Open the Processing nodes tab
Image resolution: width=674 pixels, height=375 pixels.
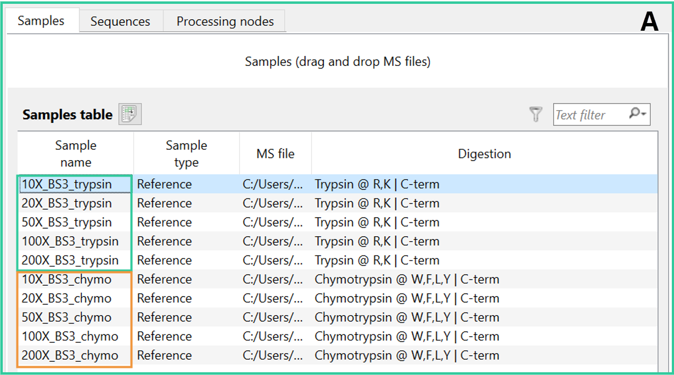click(225, 21)
